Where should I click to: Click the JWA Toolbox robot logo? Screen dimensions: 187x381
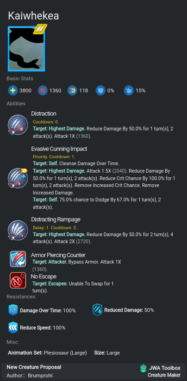[x=143, y=368]
